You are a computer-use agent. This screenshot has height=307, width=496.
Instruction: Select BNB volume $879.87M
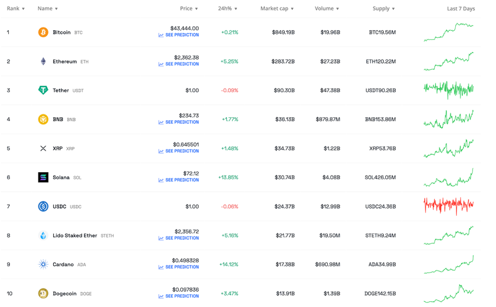pos(328,119)
